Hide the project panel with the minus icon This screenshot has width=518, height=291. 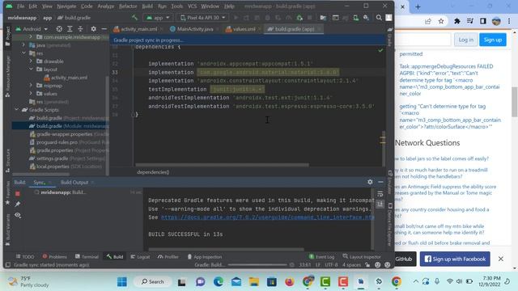tap(104, 29)
